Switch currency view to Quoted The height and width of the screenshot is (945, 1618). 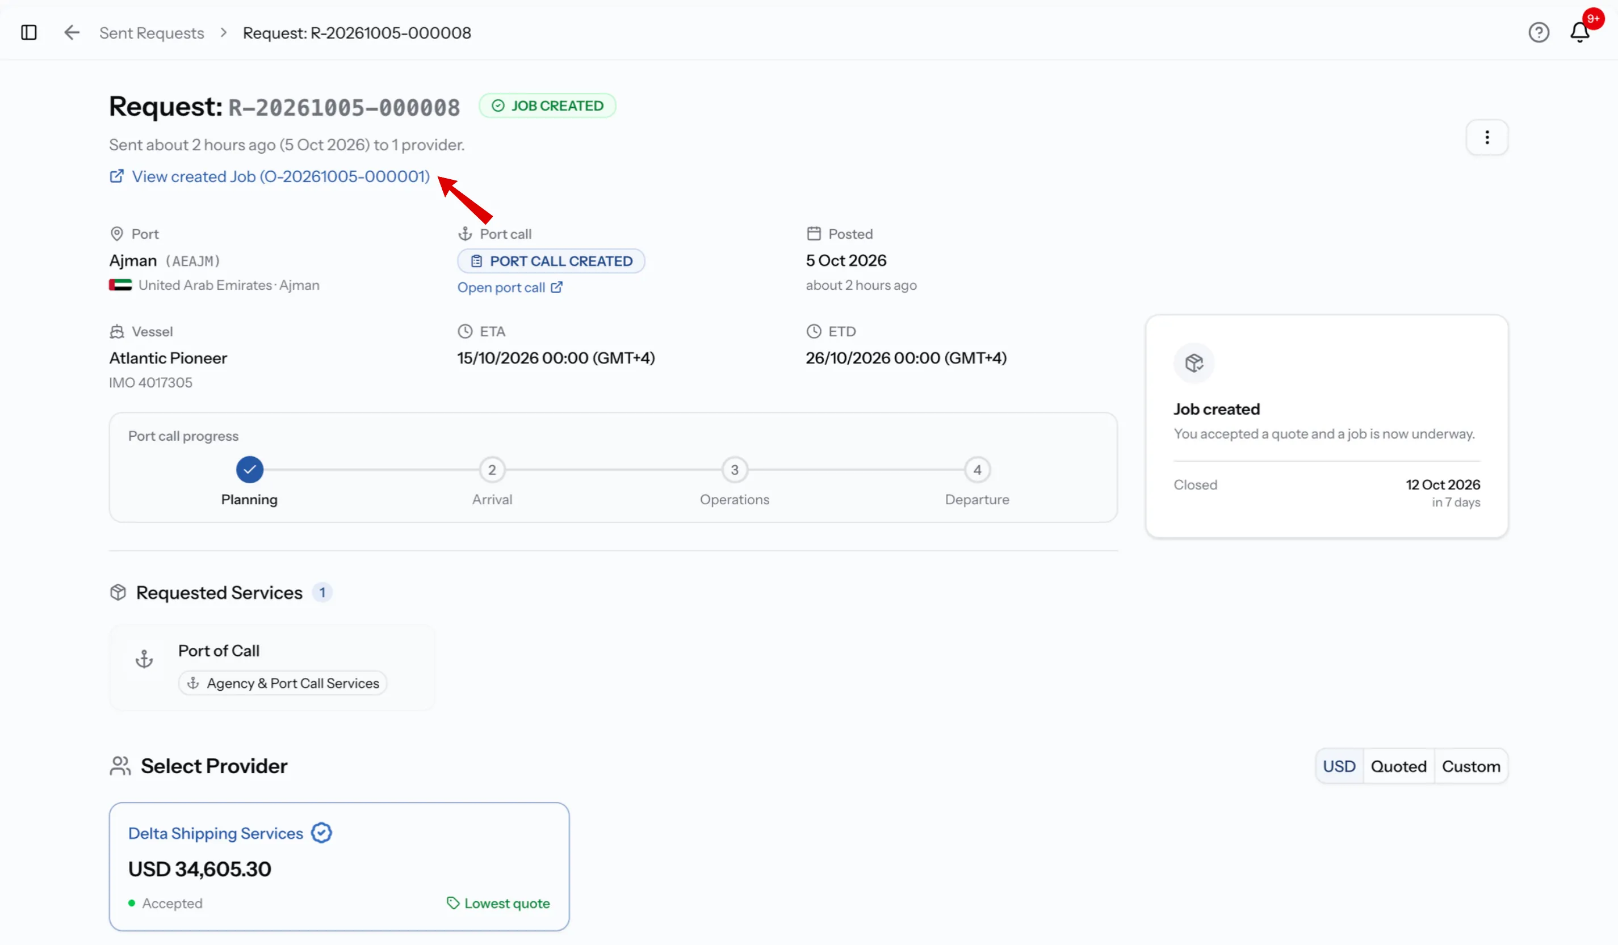1398,766
